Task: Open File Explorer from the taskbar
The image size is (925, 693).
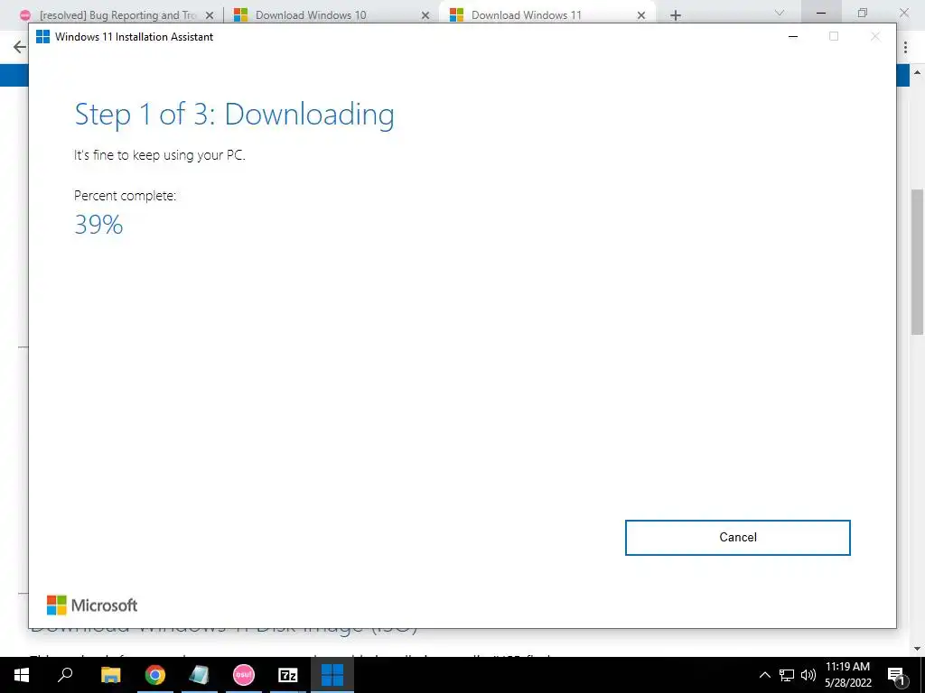Action: click(x=110, y=675)
